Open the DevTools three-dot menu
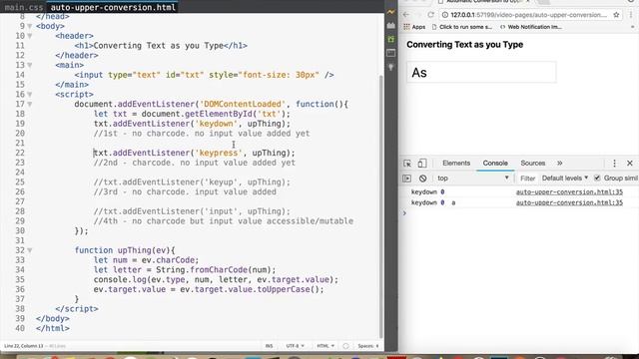This screenshot has height=359, width=639. pos(615,164)
